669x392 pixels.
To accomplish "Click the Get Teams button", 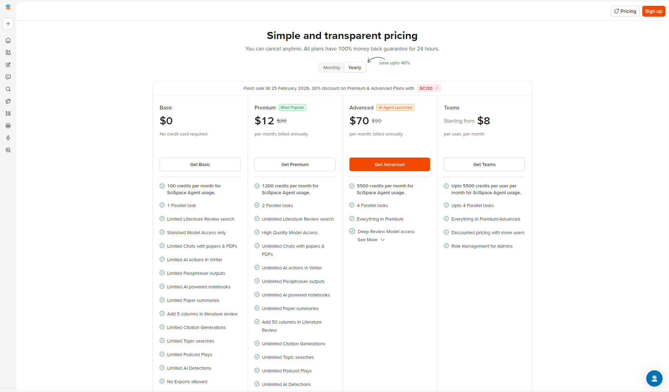I will [x=484, y=164].
